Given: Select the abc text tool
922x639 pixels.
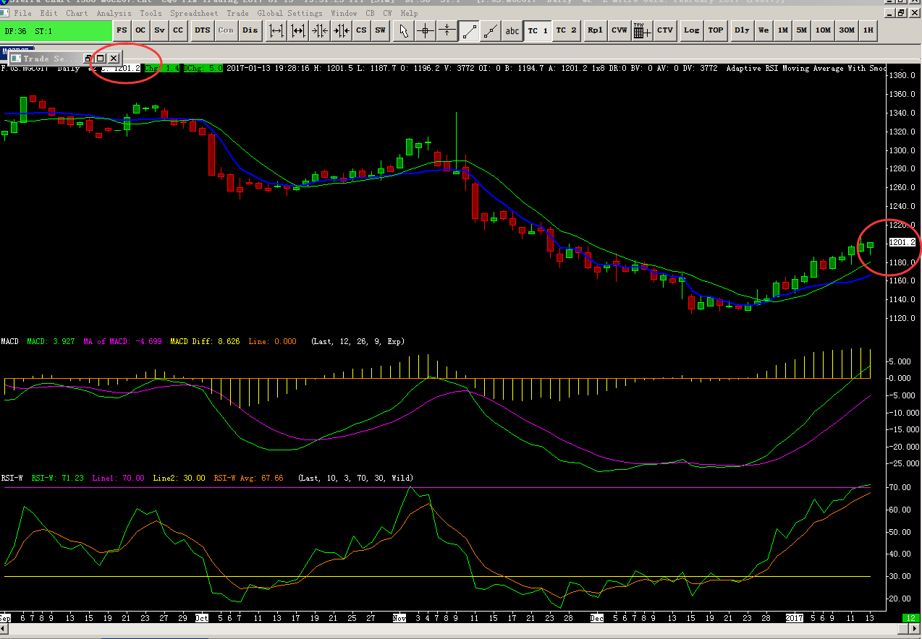Looking at the screenshot, I should pos(512,30).
